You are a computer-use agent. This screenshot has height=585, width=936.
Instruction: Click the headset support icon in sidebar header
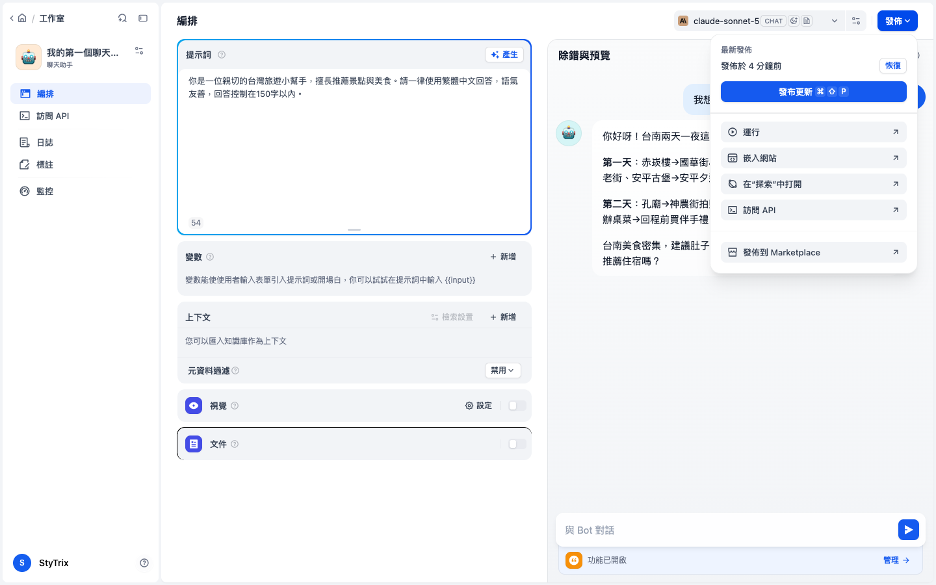122,18
